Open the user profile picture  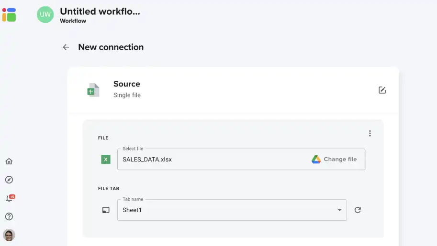[9, 235]
